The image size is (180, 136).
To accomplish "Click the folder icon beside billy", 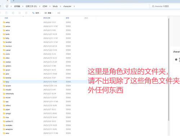I will click(x=4, y=38).
